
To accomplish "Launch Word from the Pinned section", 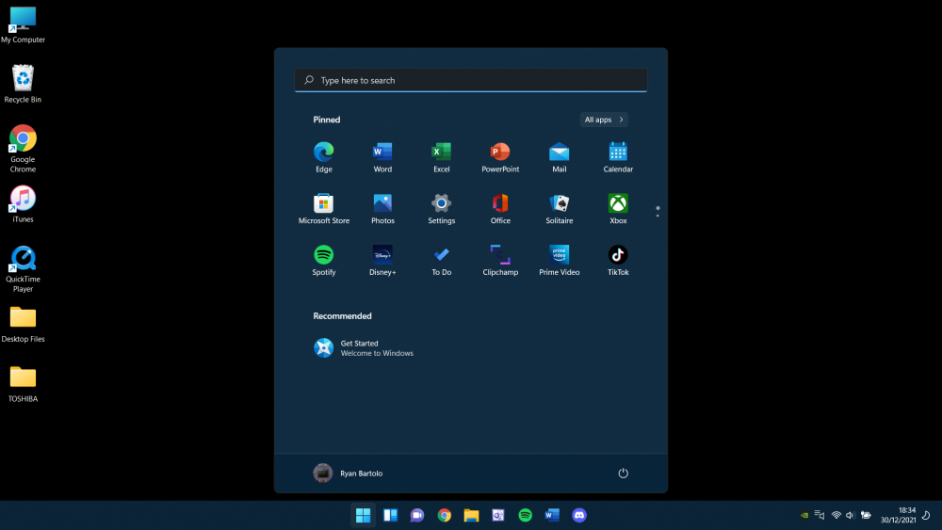I will pyautogui.click(x=382, y=157).
